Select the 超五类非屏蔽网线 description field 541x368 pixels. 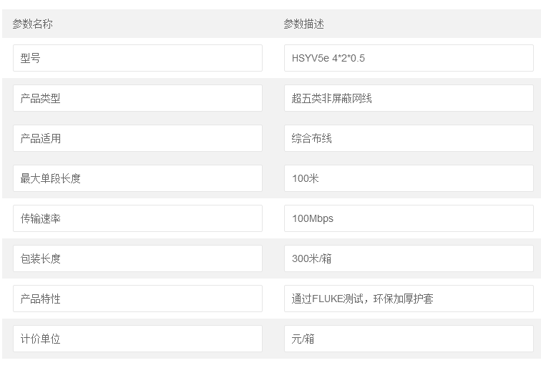[409, 98]
